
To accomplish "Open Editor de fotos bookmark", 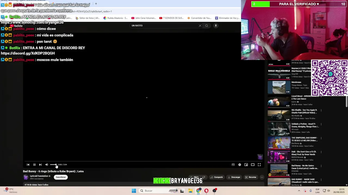I will click(88, 18).
